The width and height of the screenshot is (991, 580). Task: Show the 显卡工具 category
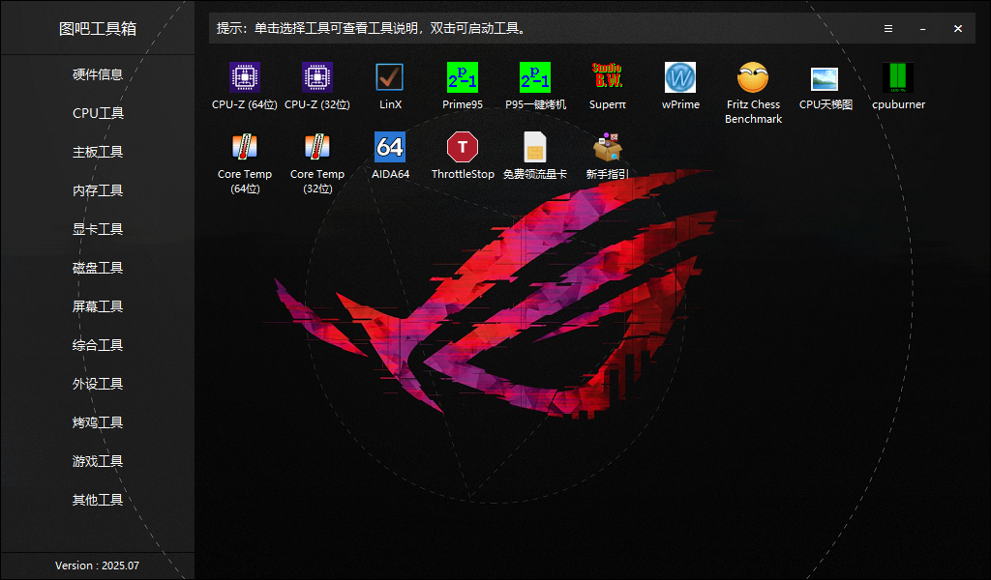tap(98, 229)
